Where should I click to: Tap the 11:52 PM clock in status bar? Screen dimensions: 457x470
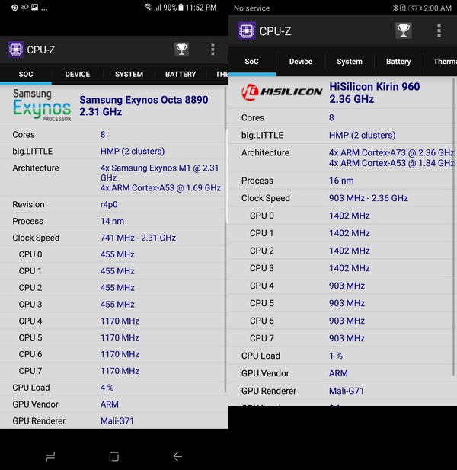(201, 7)
